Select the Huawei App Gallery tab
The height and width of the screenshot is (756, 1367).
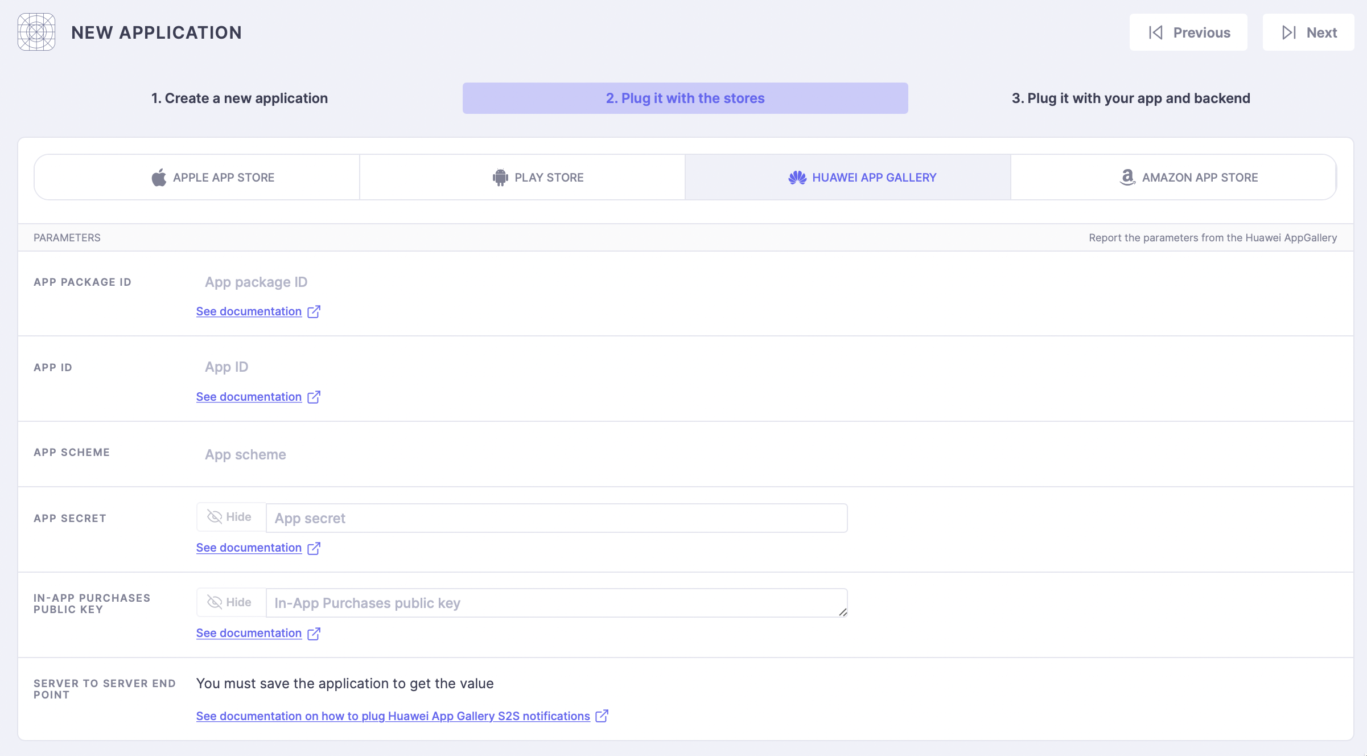point(848,177)
